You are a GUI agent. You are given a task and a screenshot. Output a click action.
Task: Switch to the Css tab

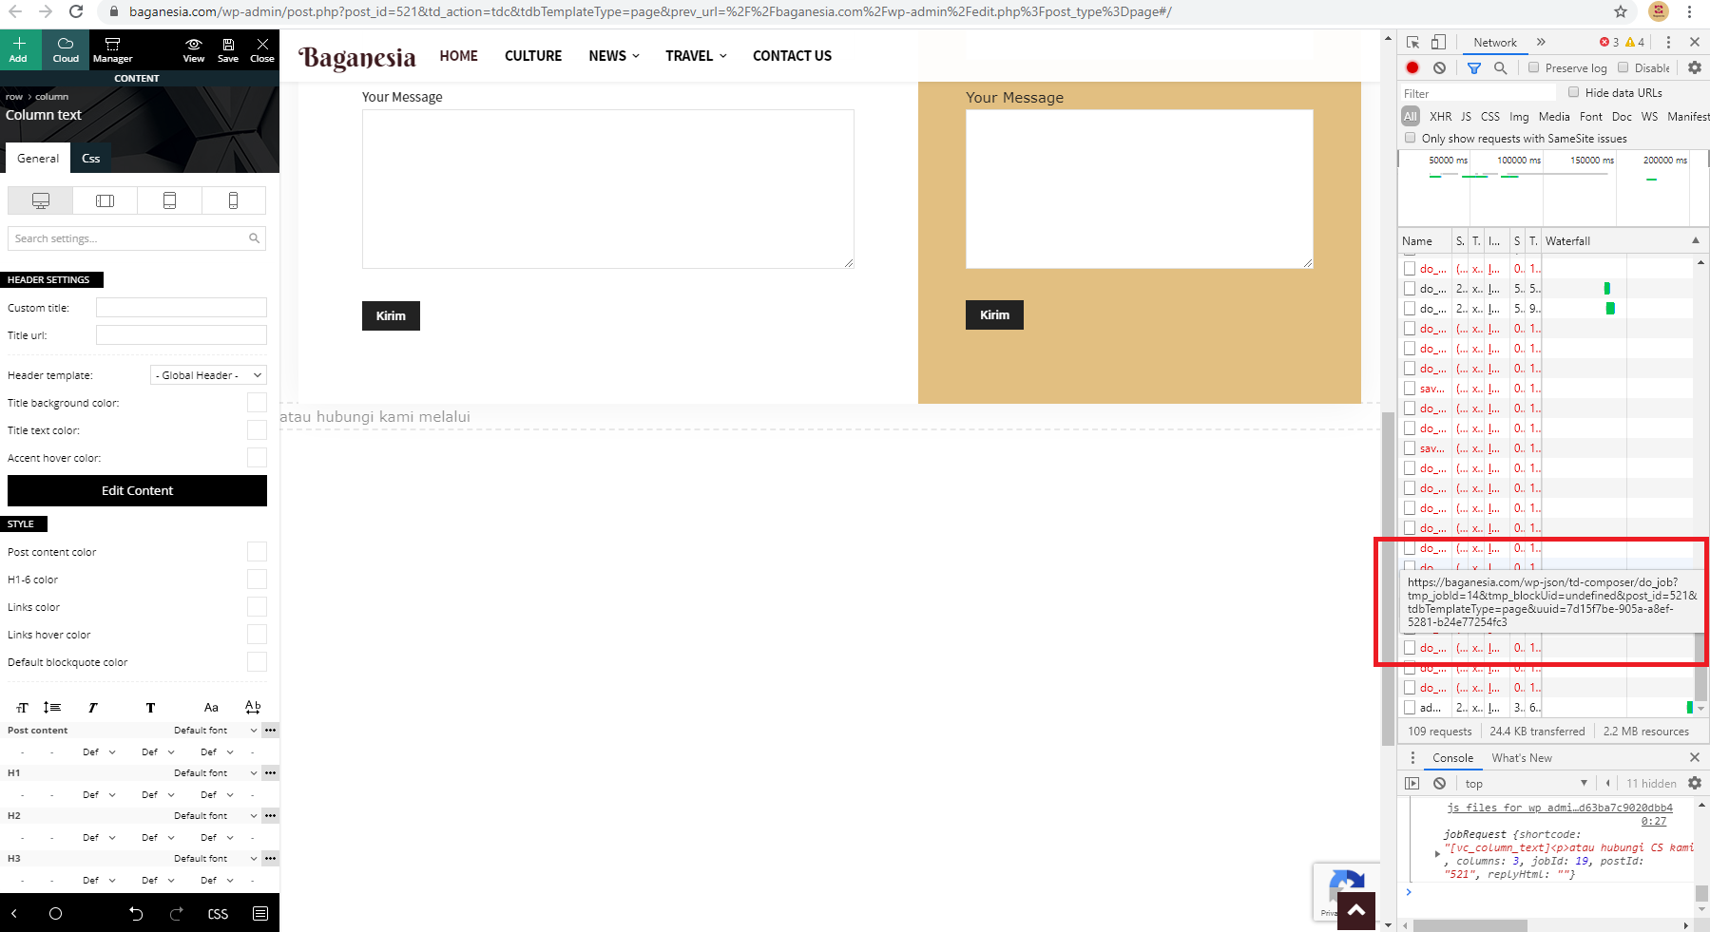coord(90,159)
